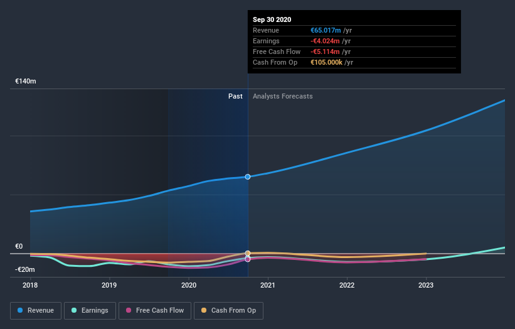
Task: Click the -€4.024m earnings value in tooltip
Action: (325, 41)
